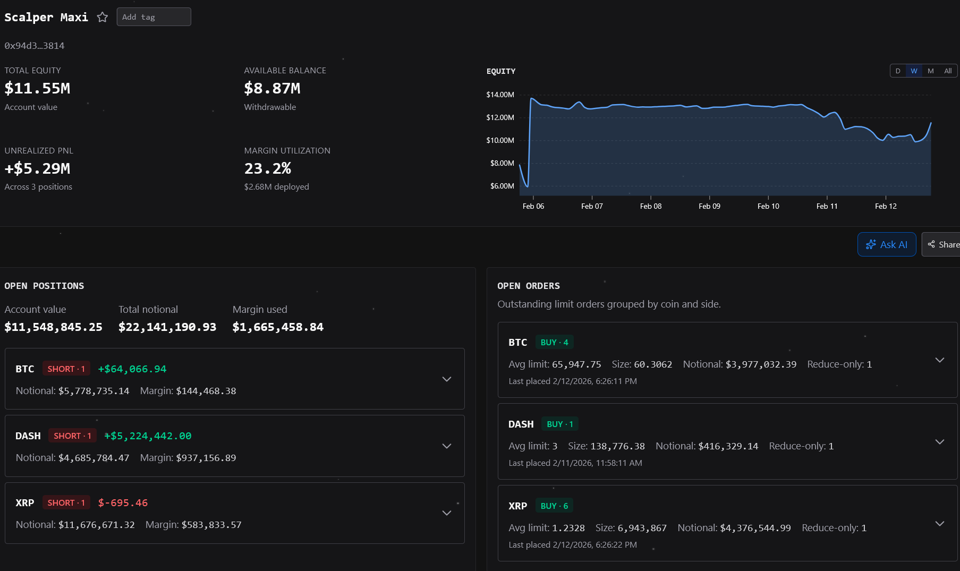
Task: Expand BTC buy open orders chevron
Action: (x=939, y=360)
